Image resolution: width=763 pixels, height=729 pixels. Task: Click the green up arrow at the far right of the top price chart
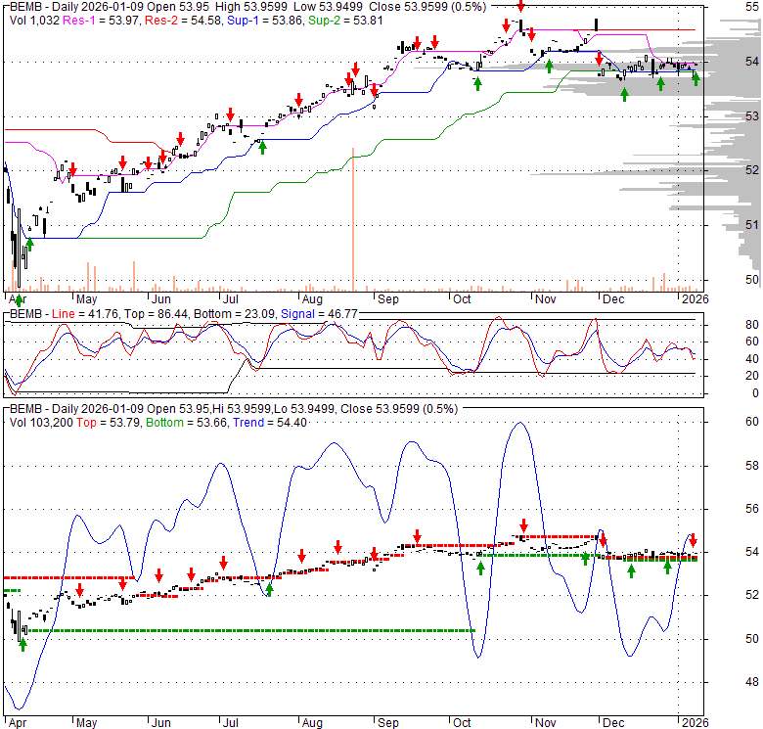(x=696, y=79)
